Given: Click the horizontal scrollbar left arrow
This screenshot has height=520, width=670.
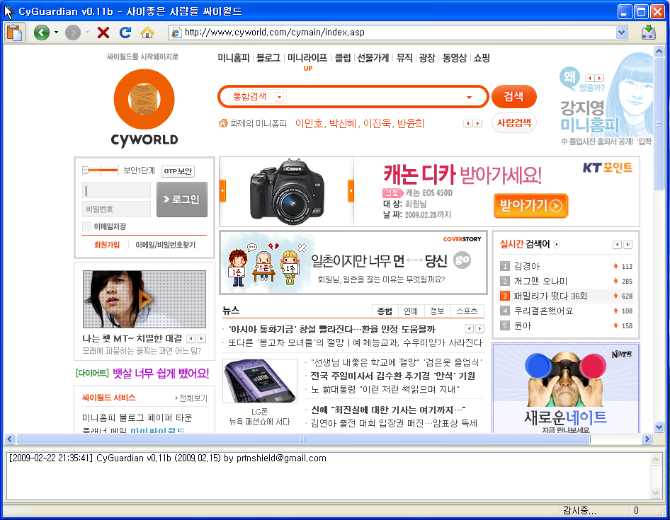Looking at the screenshot, I should click(9, 439).
